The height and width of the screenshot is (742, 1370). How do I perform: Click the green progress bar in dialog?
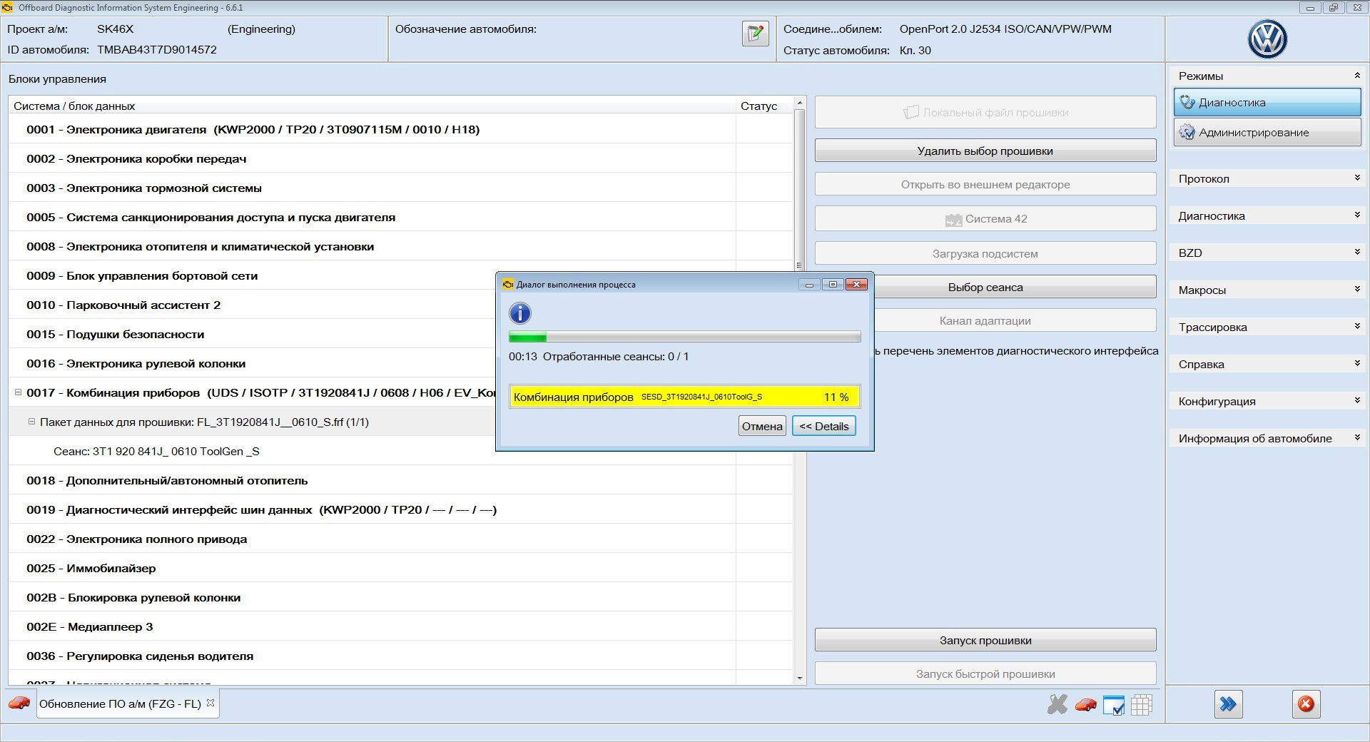point(685,337)
